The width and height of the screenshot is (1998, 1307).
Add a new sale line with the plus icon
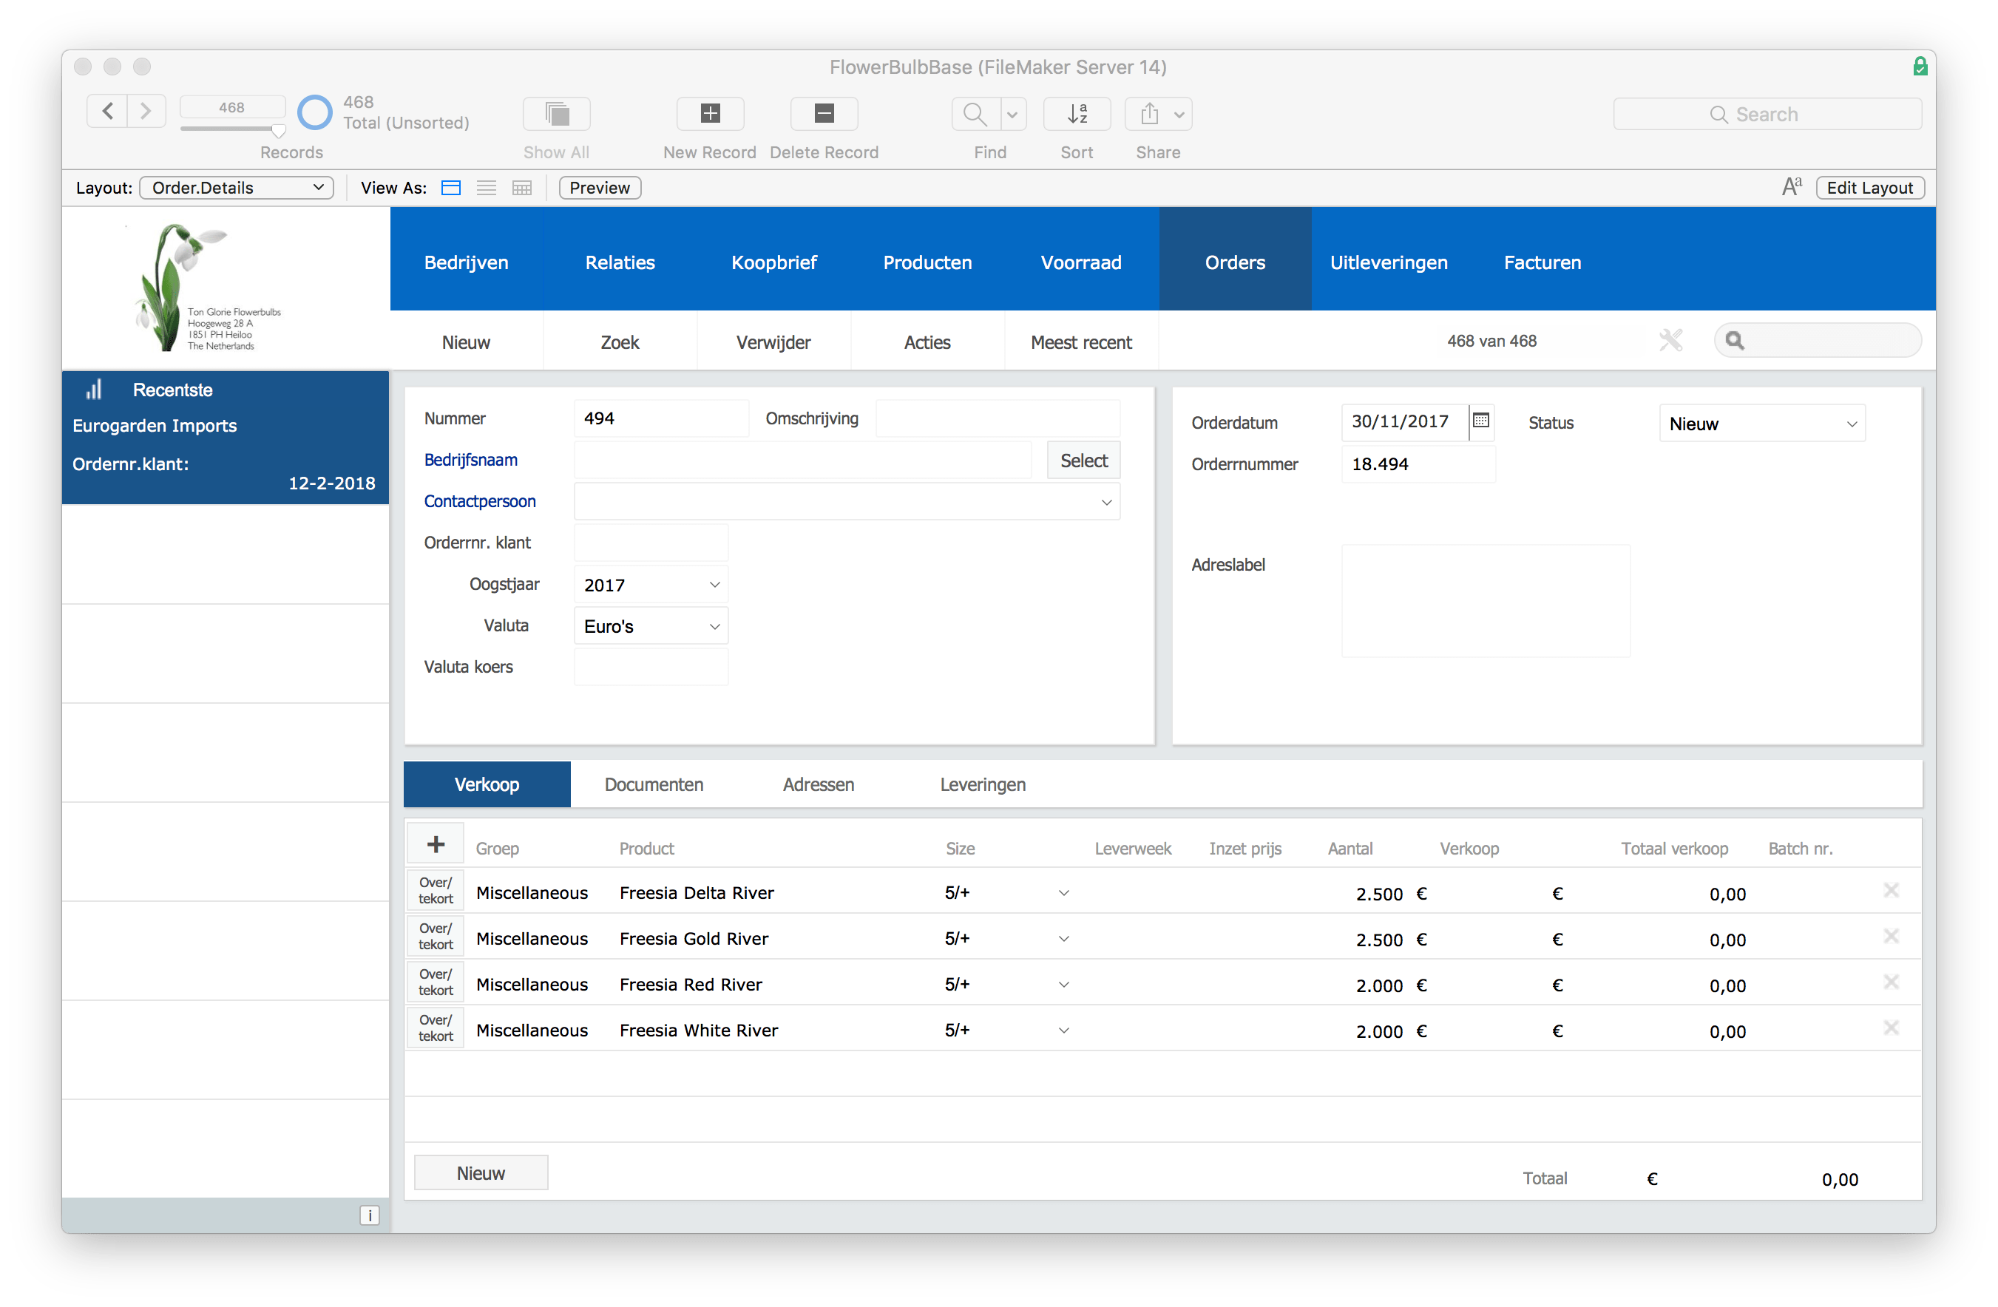[x=435, y=843]
